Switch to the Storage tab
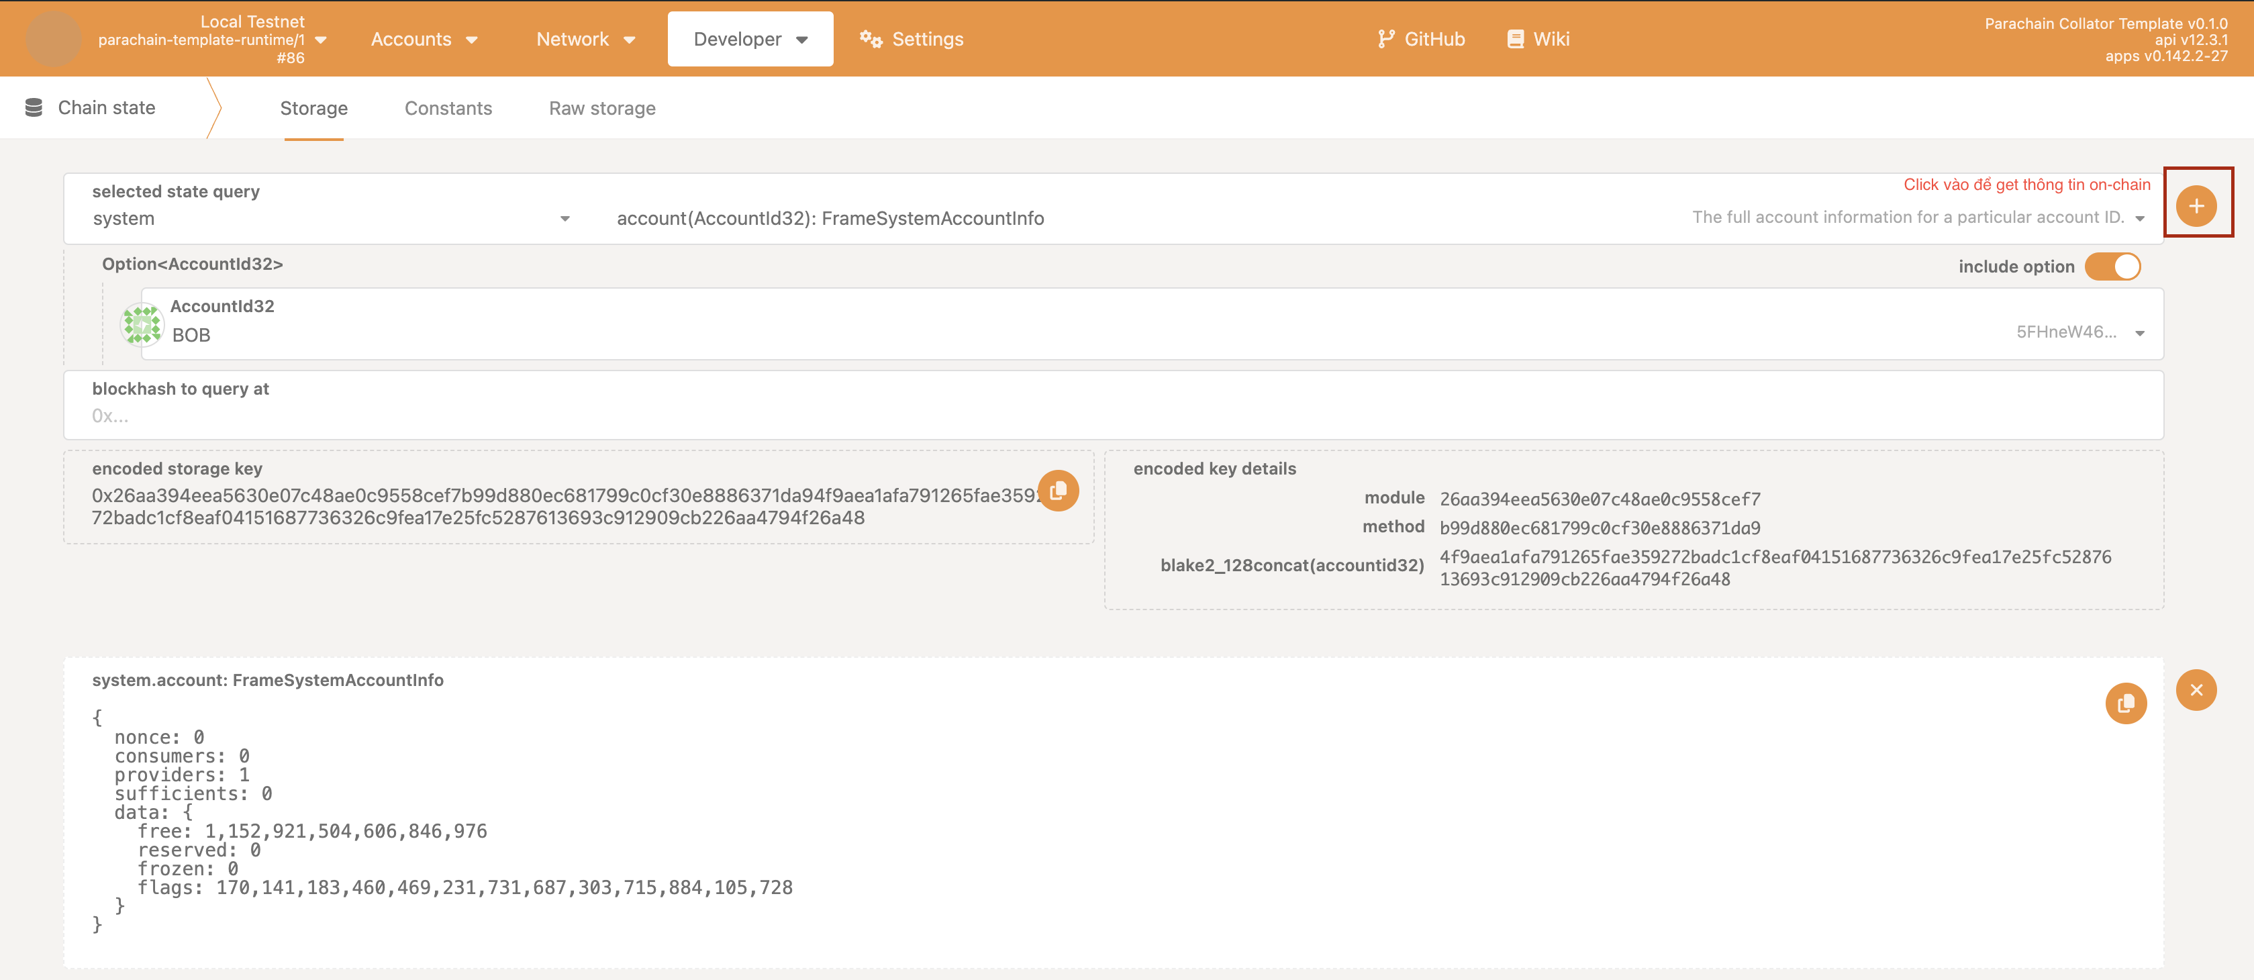Viewport: 2254px width, 980px height. (x=313, y=109)
